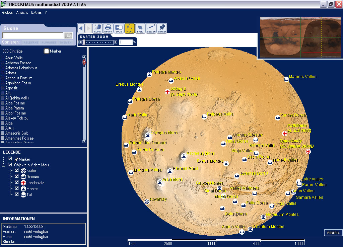Sort entries by Themen
This screenshot has width=343, height=247.
click(65, 43)
